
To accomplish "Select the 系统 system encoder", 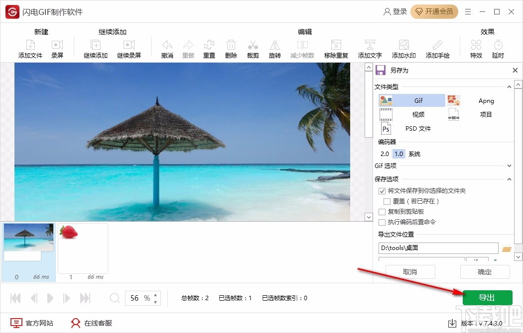I will pyautogui.click(x=414, y=154).
